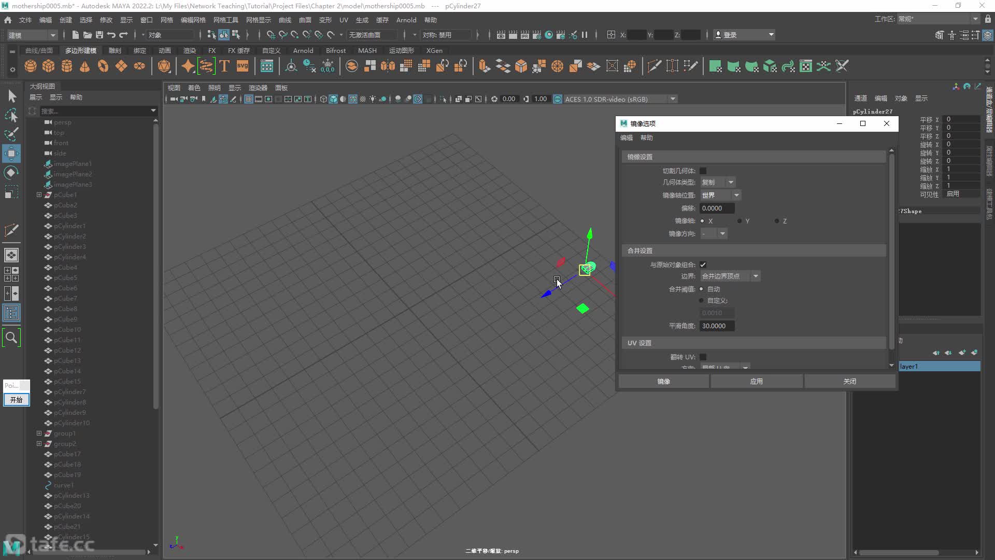Screen dimensions: 995x560
Task: Click the redo arrow icon
Action: [123, 35]
